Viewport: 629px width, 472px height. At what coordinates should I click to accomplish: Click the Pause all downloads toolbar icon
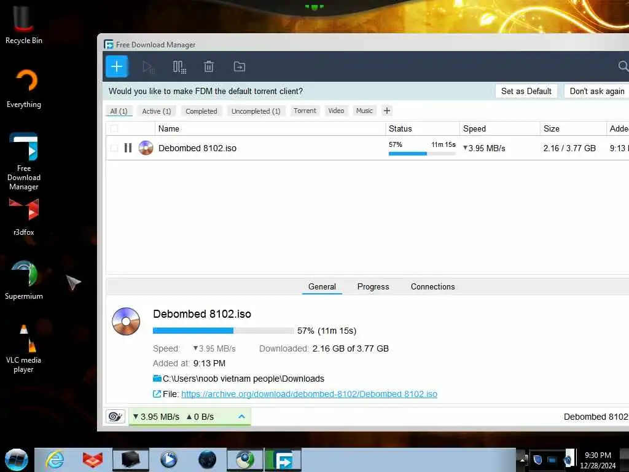(179, 66)
